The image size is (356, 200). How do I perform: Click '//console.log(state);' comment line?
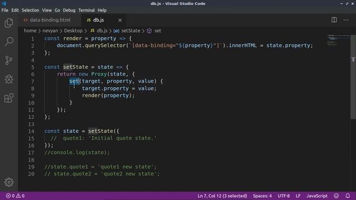(77, 152)
